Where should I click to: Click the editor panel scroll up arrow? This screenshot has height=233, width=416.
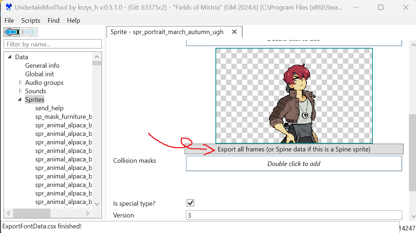[x=414, y=45]
